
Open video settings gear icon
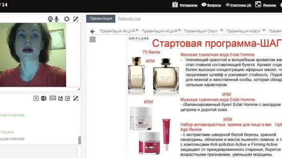67,19
